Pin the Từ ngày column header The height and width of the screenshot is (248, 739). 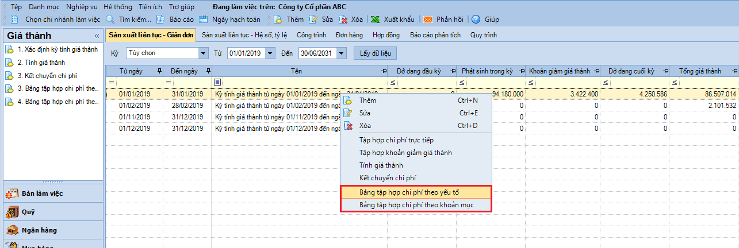pos(159,71)
